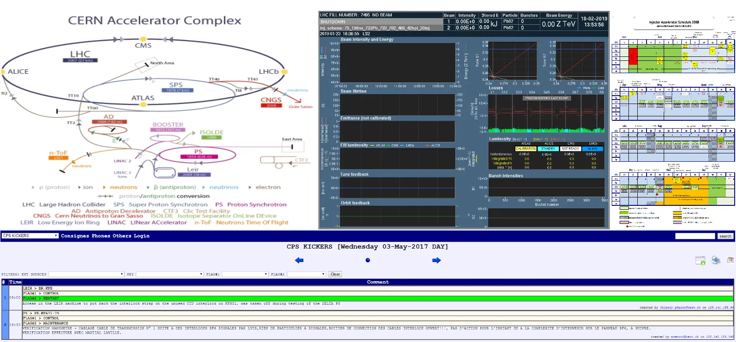Expand the EVT SOURCES filter dropdown
The image size is (736, 342).
tap(86, 274)
